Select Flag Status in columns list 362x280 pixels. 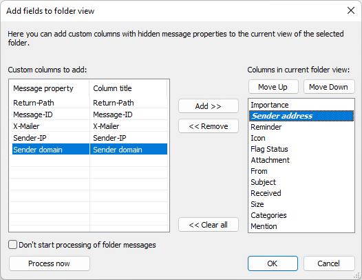301,149
